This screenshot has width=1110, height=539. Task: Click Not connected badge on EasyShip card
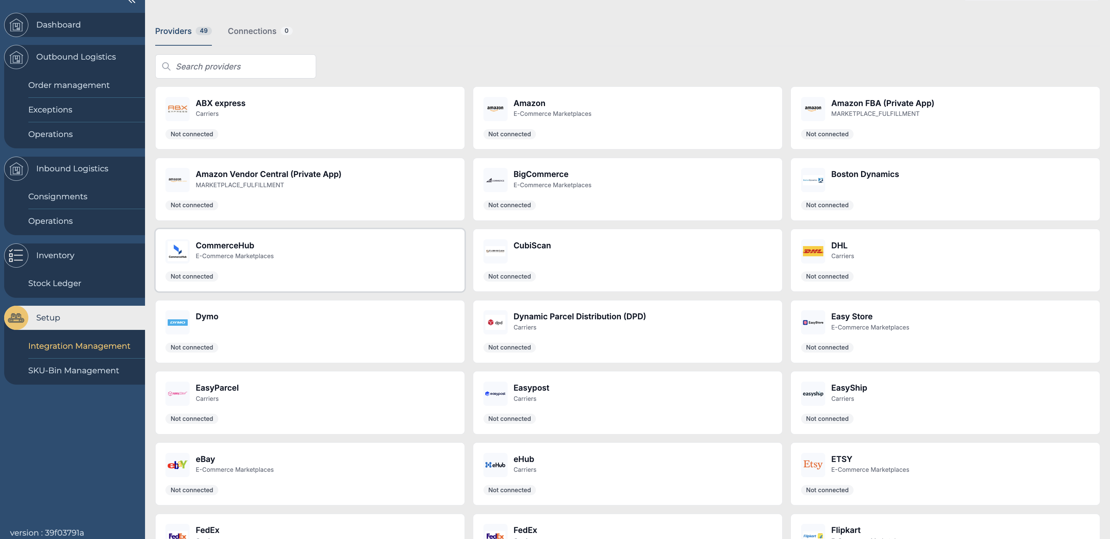click(827, 419)
